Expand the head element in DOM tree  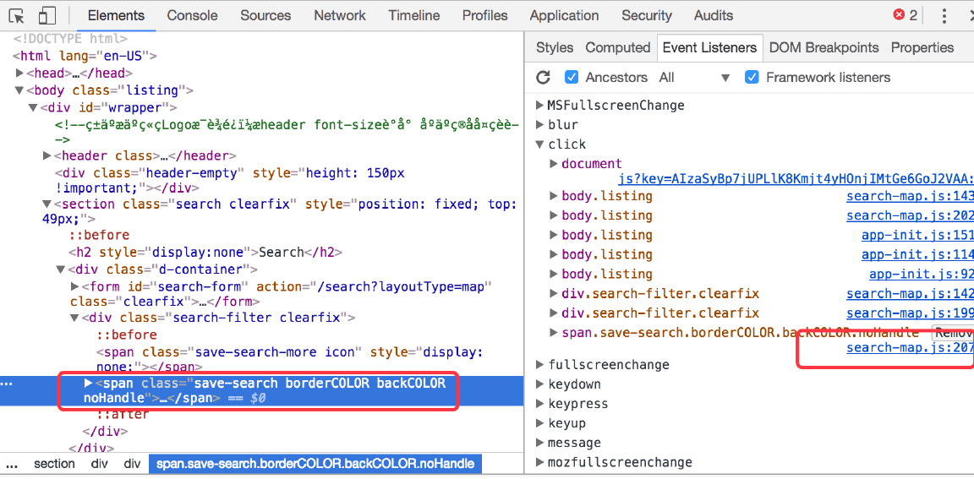[20, 73]
